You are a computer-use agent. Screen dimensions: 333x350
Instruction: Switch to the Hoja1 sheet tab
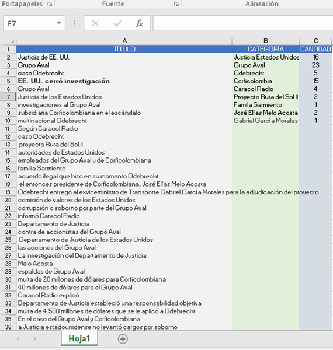click(79, 338)
